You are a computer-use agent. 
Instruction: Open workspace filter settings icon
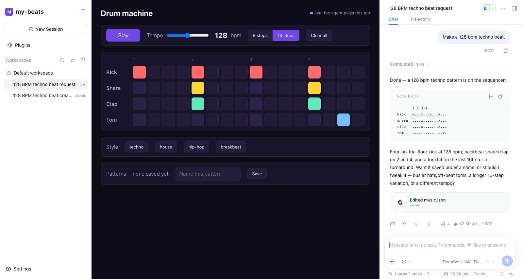coord(73,60)
